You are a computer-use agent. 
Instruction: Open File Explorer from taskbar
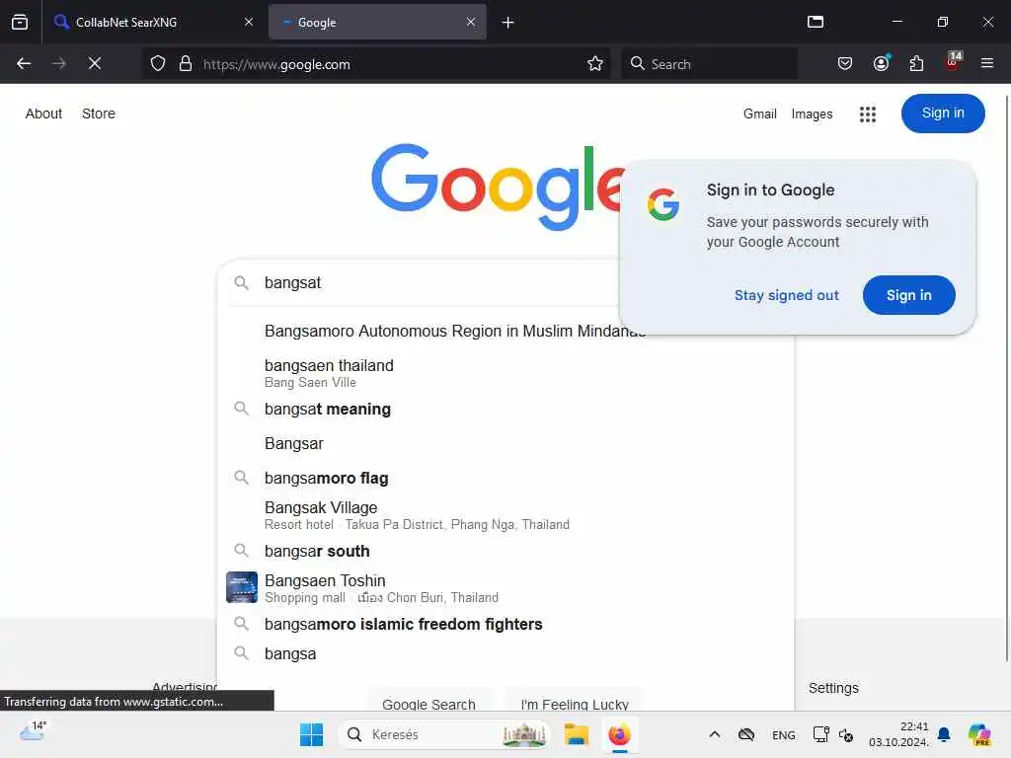(576, 734)
